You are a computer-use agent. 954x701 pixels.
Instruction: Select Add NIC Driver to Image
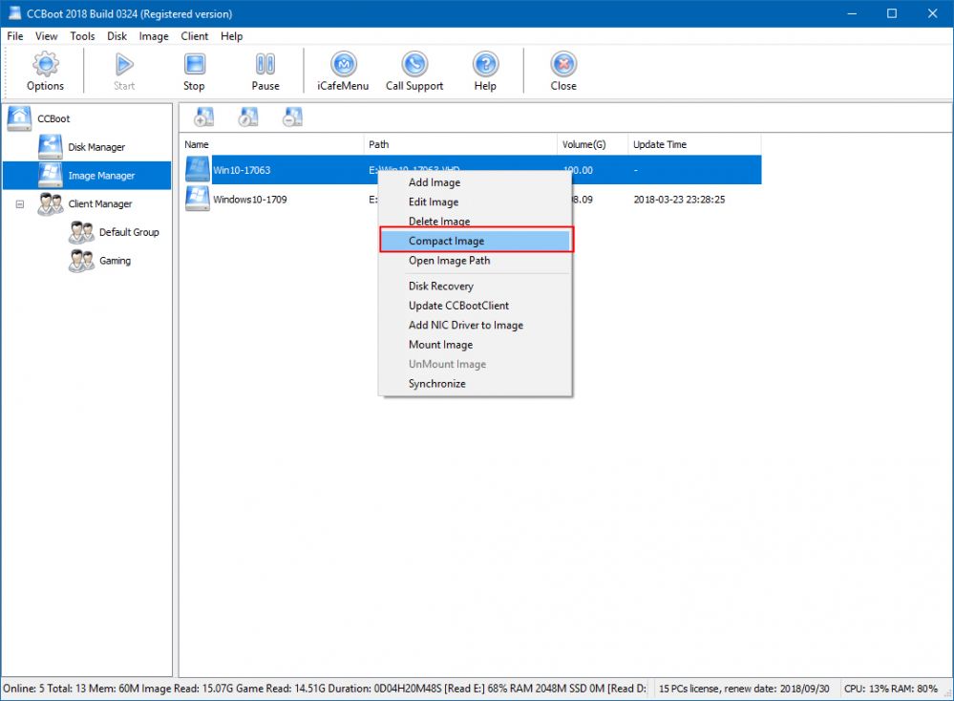476,325
